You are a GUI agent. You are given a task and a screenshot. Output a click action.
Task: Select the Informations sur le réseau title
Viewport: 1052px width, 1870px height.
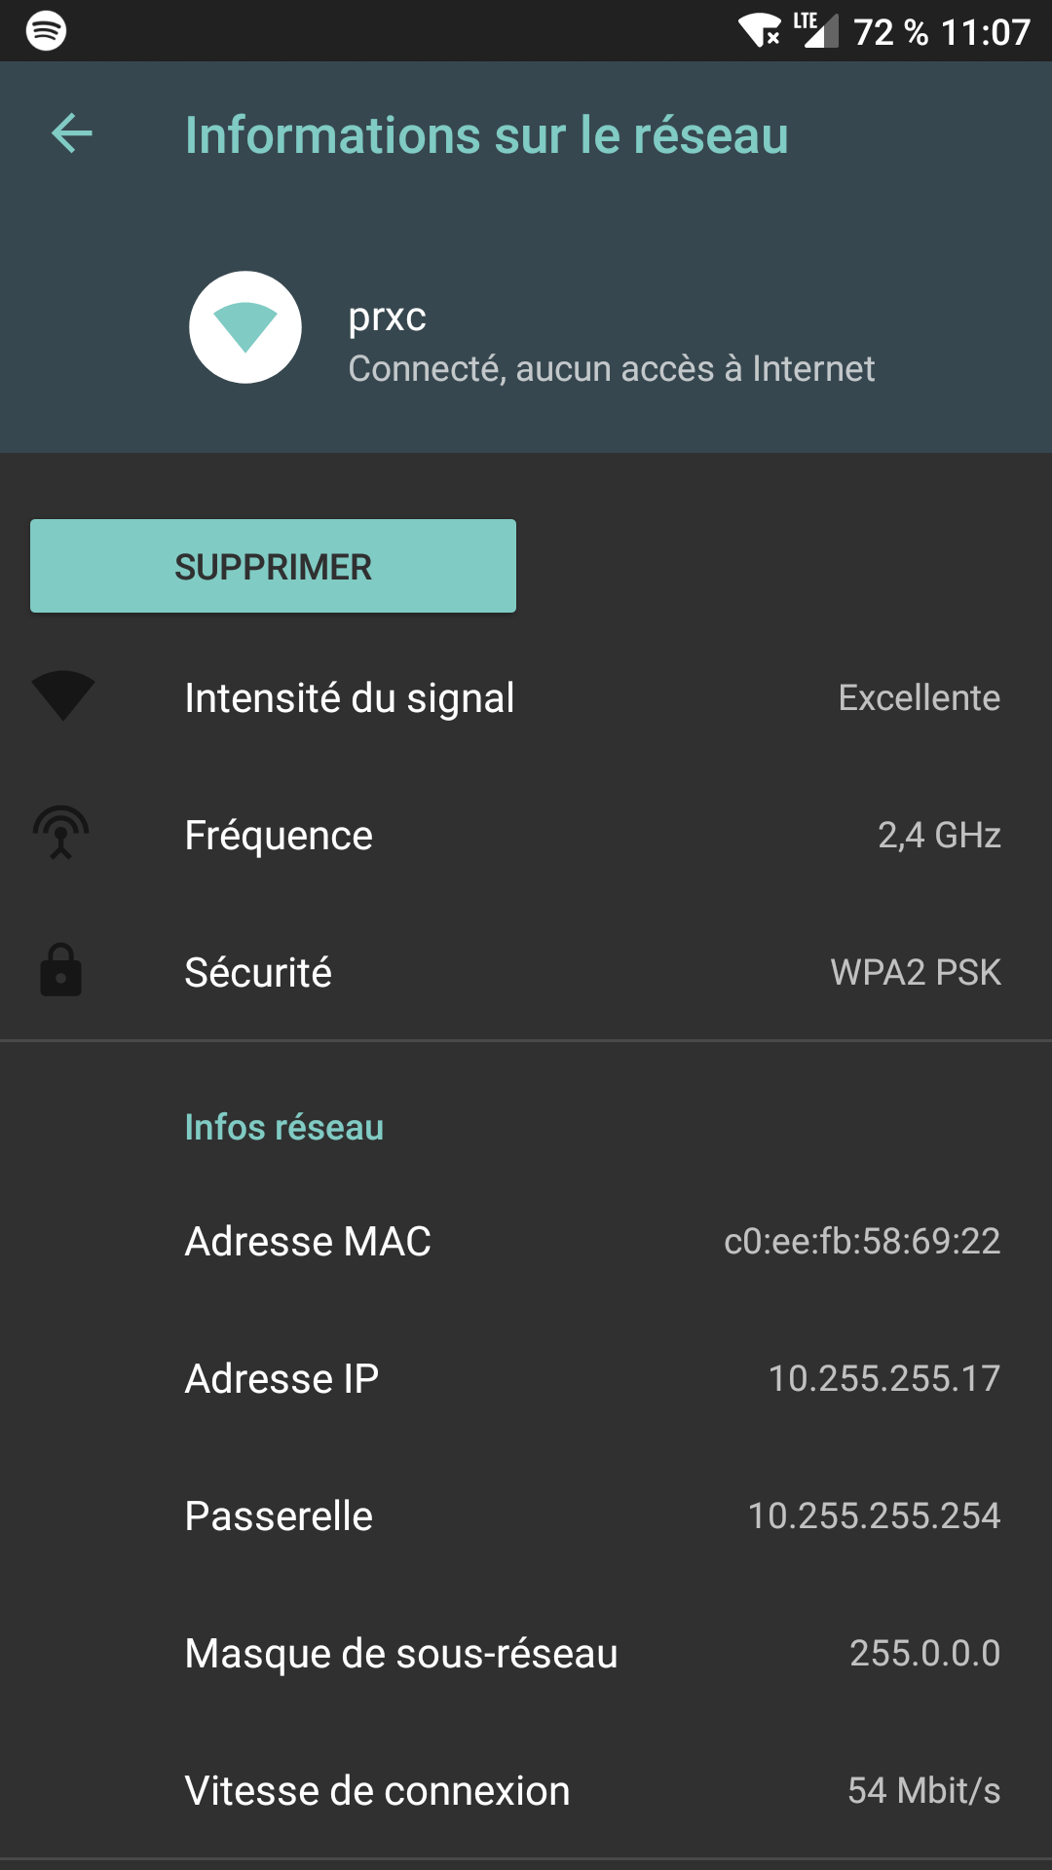pyautogui.click(x=485, y=136)
